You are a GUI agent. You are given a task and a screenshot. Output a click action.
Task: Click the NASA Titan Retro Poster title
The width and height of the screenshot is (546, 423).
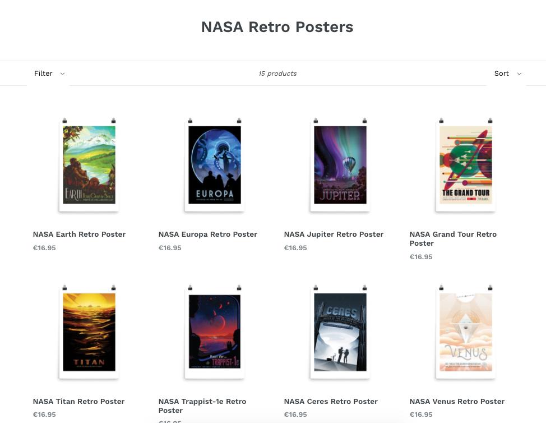click(x=78, y=401)
